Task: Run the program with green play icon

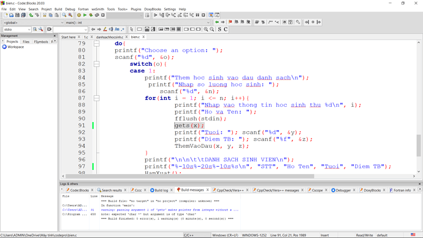Action: (85, 15)
